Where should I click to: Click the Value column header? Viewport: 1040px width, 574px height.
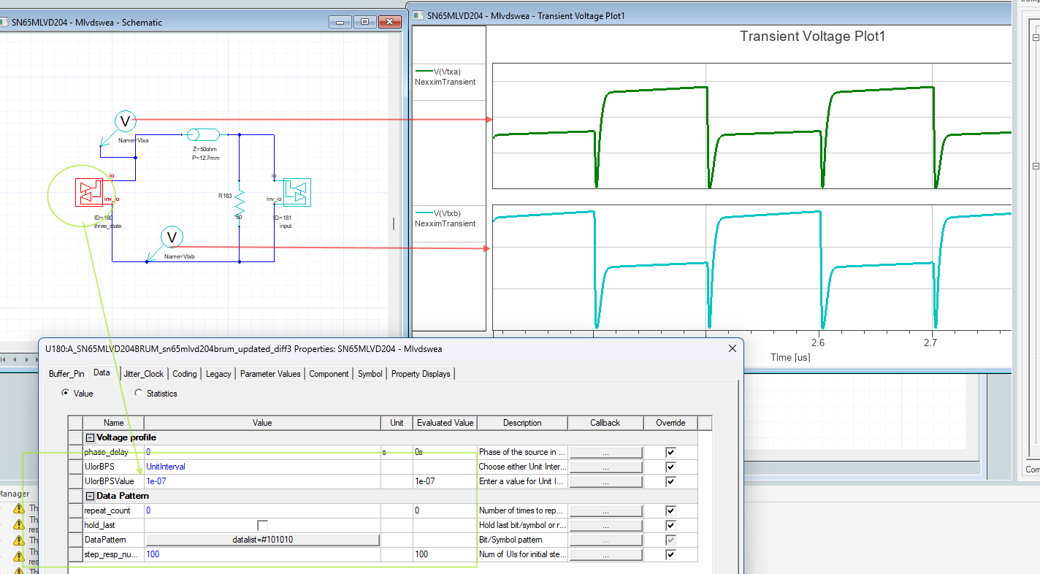[262, 423]
